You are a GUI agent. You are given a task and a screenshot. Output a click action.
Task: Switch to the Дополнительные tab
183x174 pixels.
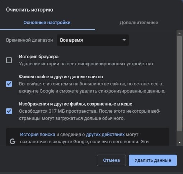click(x=139, y=23)
